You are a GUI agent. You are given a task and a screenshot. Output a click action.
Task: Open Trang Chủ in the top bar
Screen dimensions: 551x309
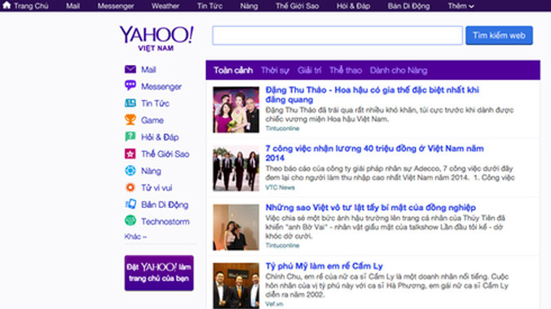coord(31,6)
